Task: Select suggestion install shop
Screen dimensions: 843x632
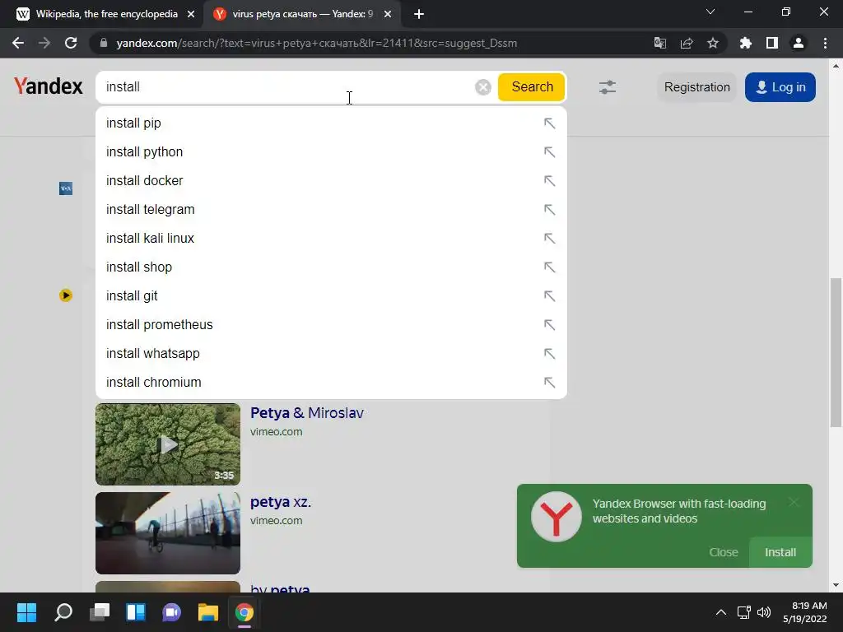Action: coord(331,267)
